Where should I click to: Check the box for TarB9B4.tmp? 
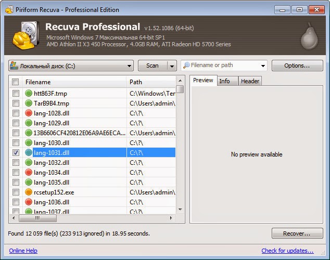(16, 103)
